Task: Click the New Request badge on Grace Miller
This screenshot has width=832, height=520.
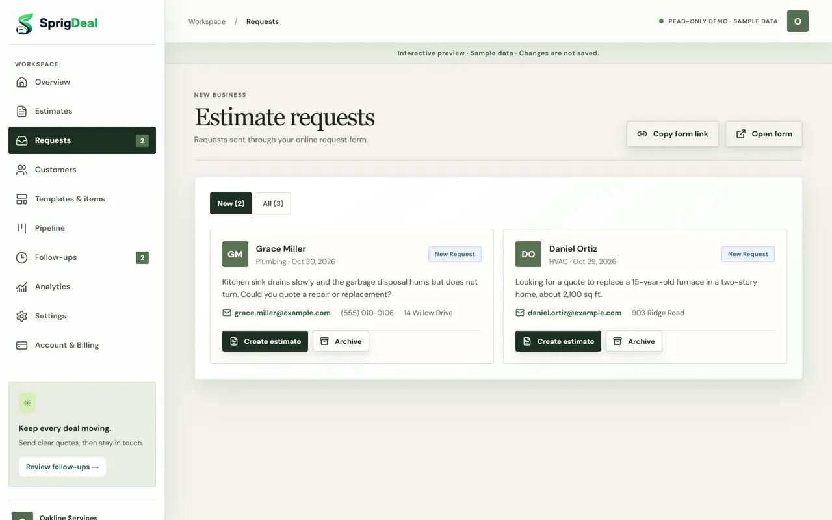Action: pos(455,254)
